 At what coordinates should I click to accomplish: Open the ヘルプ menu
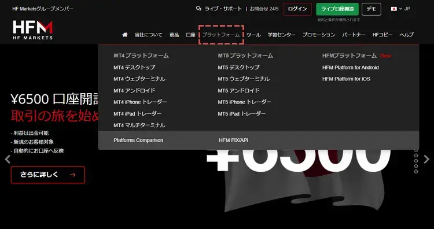406,35
